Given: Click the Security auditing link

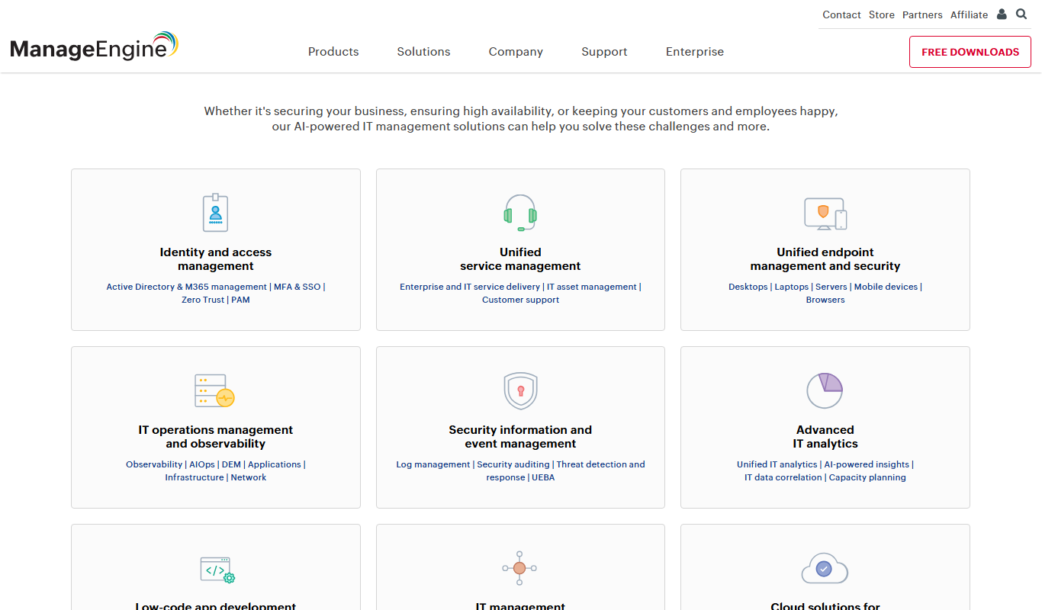Looking at the screenshot, I should [x=513, y=464].
